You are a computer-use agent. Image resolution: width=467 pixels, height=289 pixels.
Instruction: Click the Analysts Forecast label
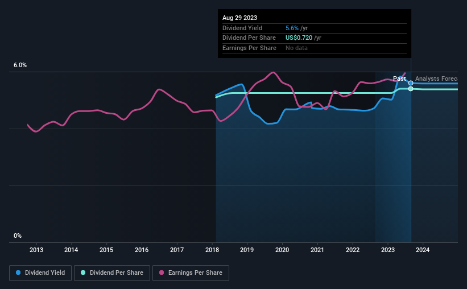(x=436, y=79)
